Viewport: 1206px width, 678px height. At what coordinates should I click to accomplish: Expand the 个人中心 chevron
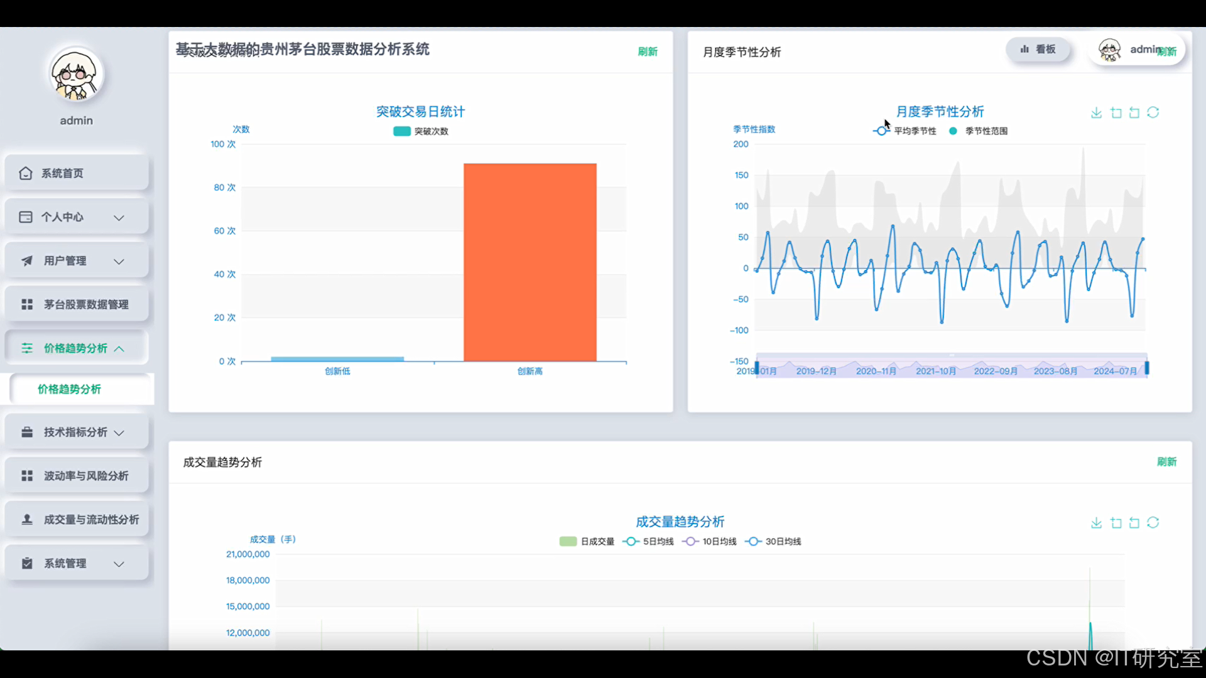[119, 218]
